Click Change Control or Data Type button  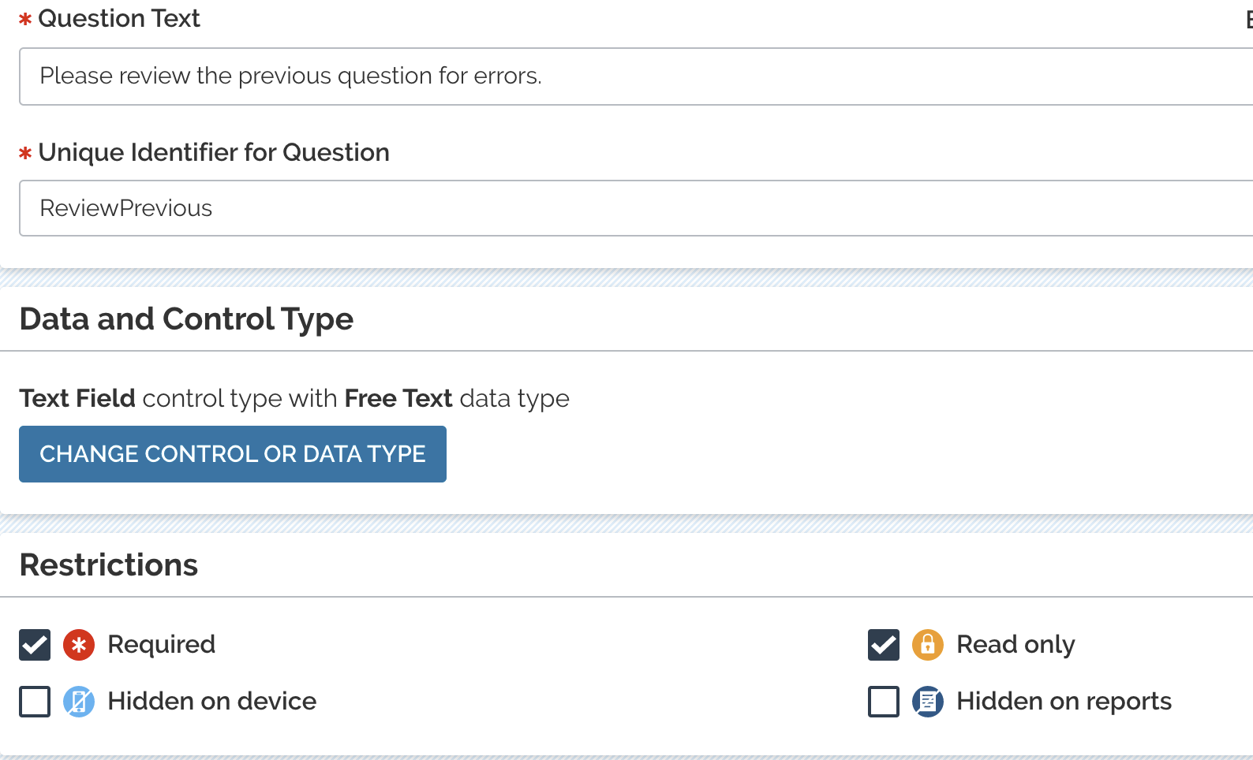tap(233, 454)
